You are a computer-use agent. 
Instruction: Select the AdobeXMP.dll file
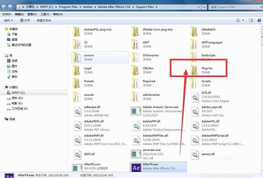point(100,140)
